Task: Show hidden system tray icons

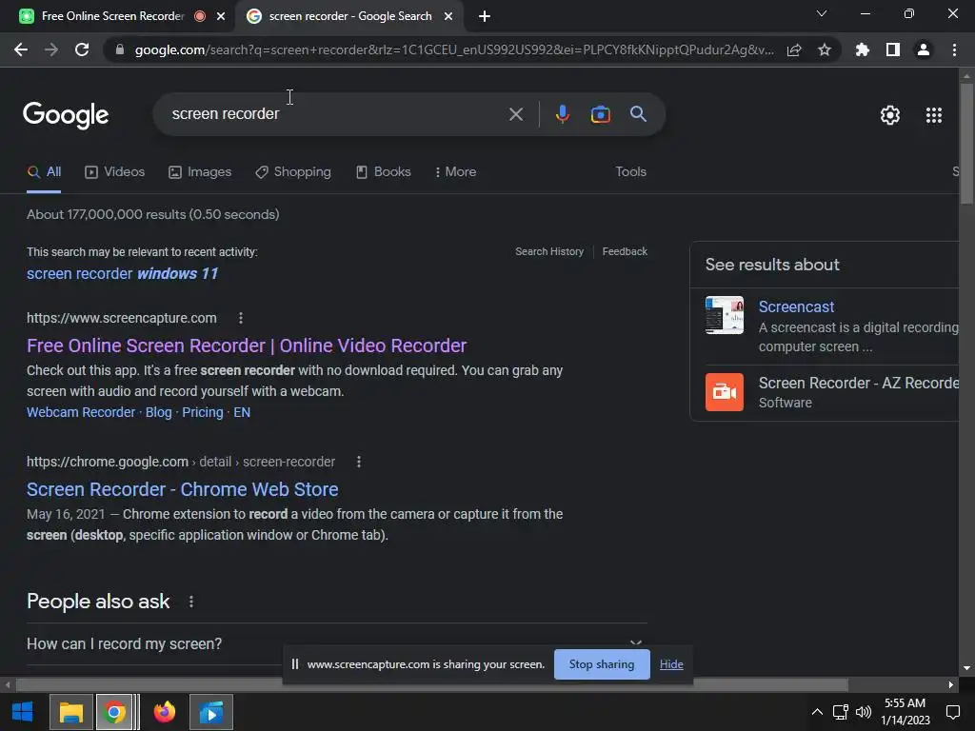Action: coord(817,712)
